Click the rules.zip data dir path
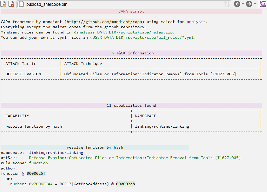Image resolution: width=267 pixels, height=192 pixels. click(x=124, y=32)
